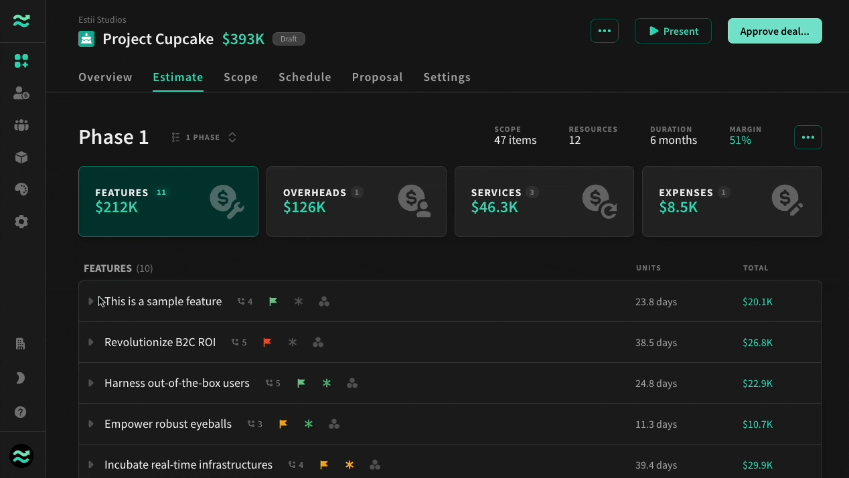
Task: Click the Estii wave logo at top of sidebar
Action: (21, 21)
